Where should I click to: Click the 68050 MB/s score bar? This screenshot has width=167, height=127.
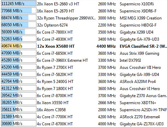[x=19, y=25]
